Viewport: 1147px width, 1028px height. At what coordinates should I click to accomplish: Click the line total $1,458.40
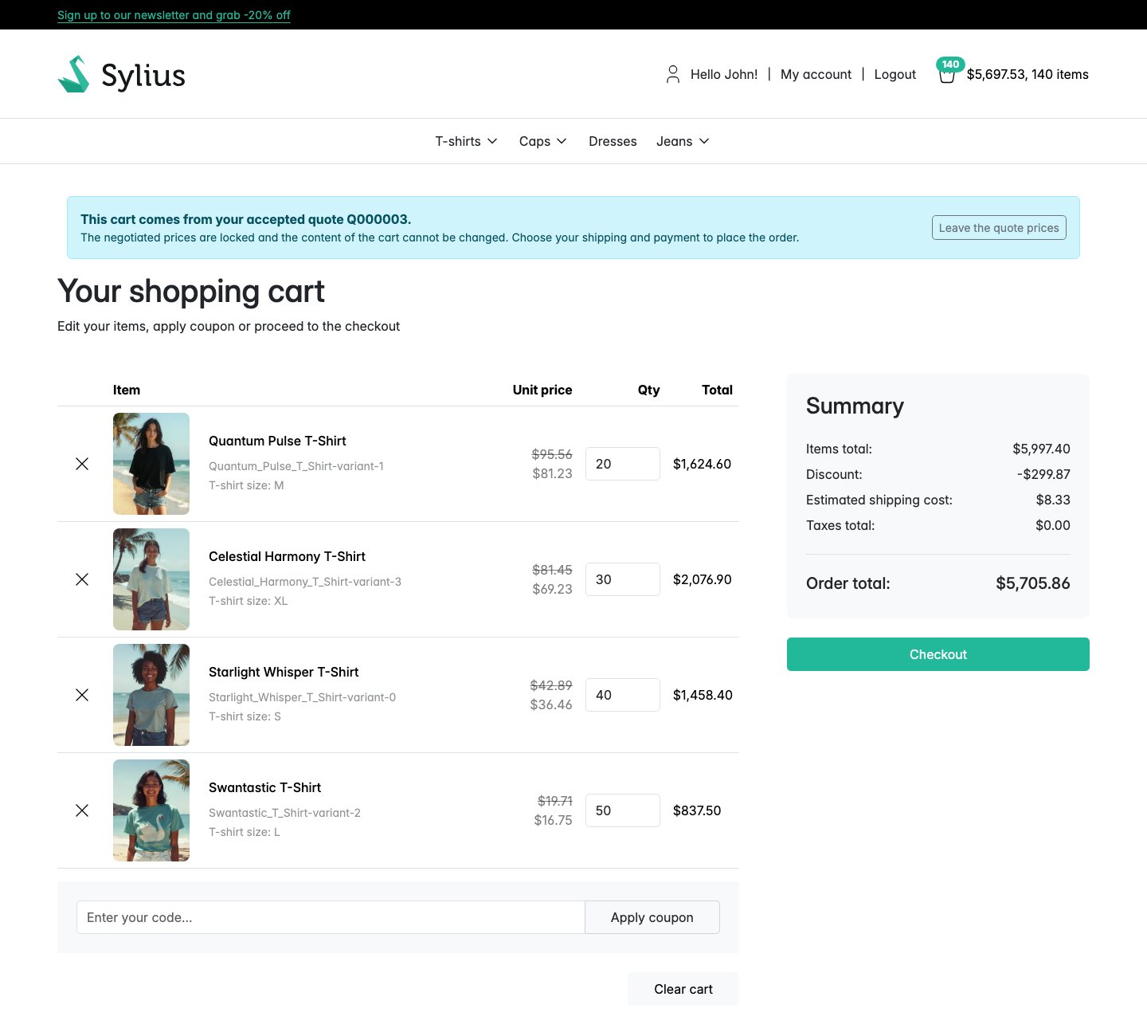[703, 695]
